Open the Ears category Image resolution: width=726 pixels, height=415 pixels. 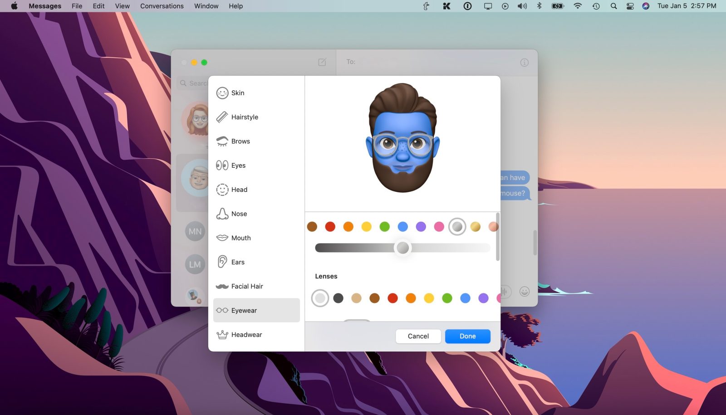(x=238, y=262)
